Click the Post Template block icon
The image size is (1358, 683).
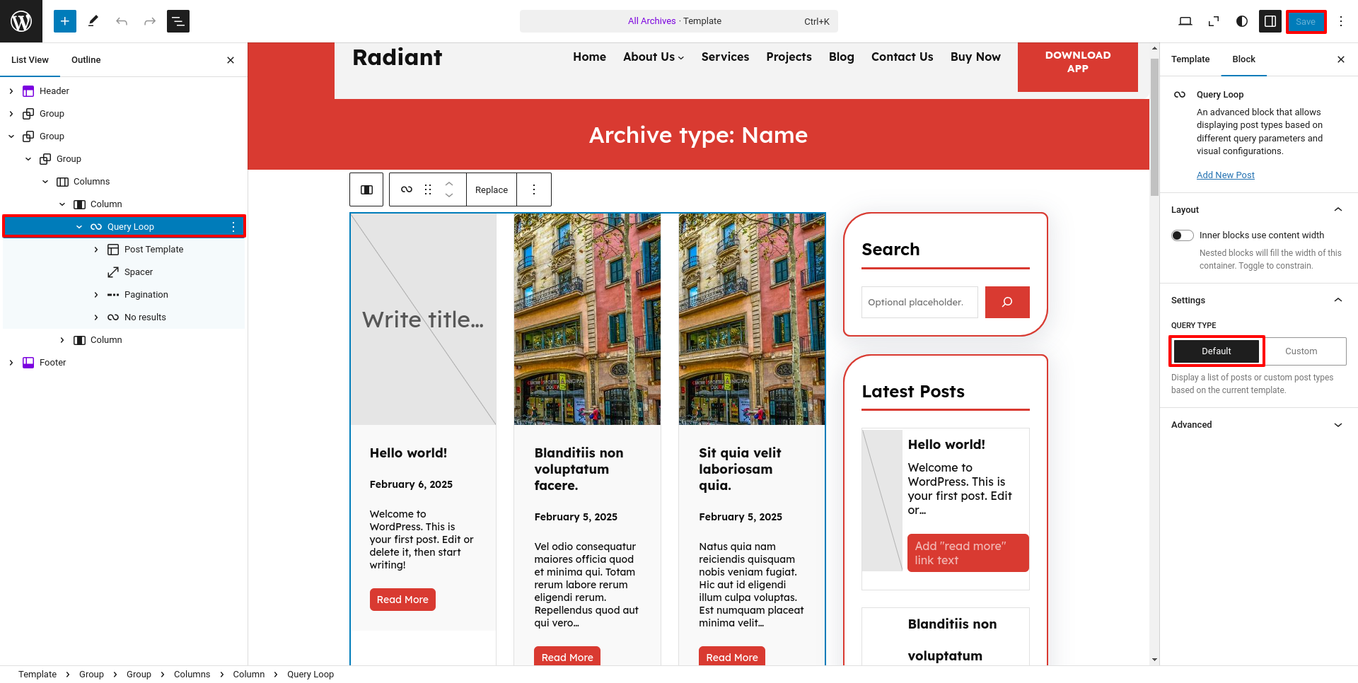coord(113,250)
